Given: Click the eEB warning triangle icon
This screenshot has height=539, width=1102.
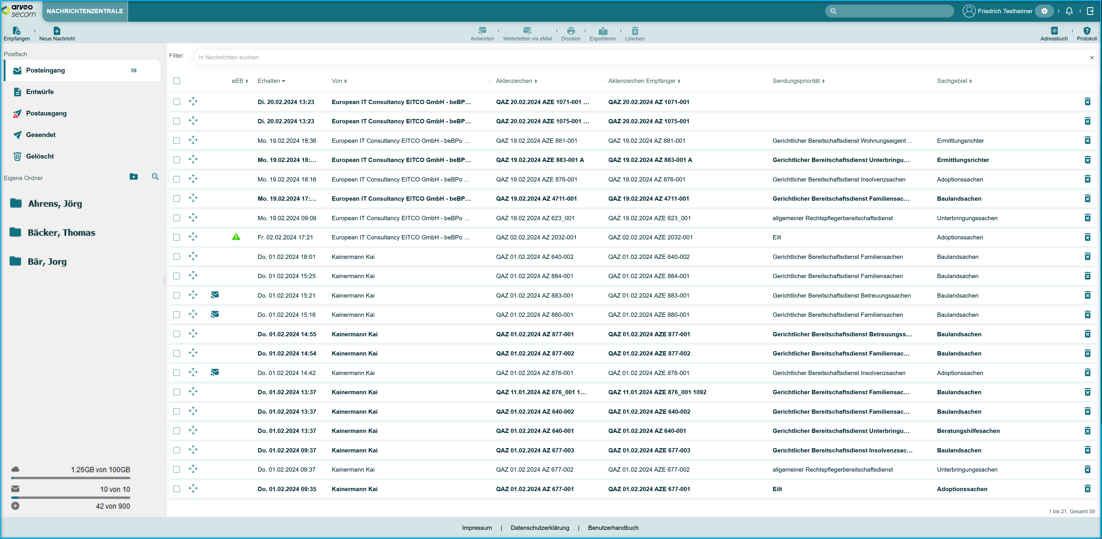Looking at the screenshot, I should click(x=236, y=237).
